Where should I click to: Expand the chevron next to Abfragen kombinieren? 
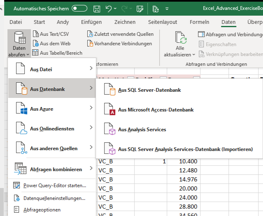point(91,168)
